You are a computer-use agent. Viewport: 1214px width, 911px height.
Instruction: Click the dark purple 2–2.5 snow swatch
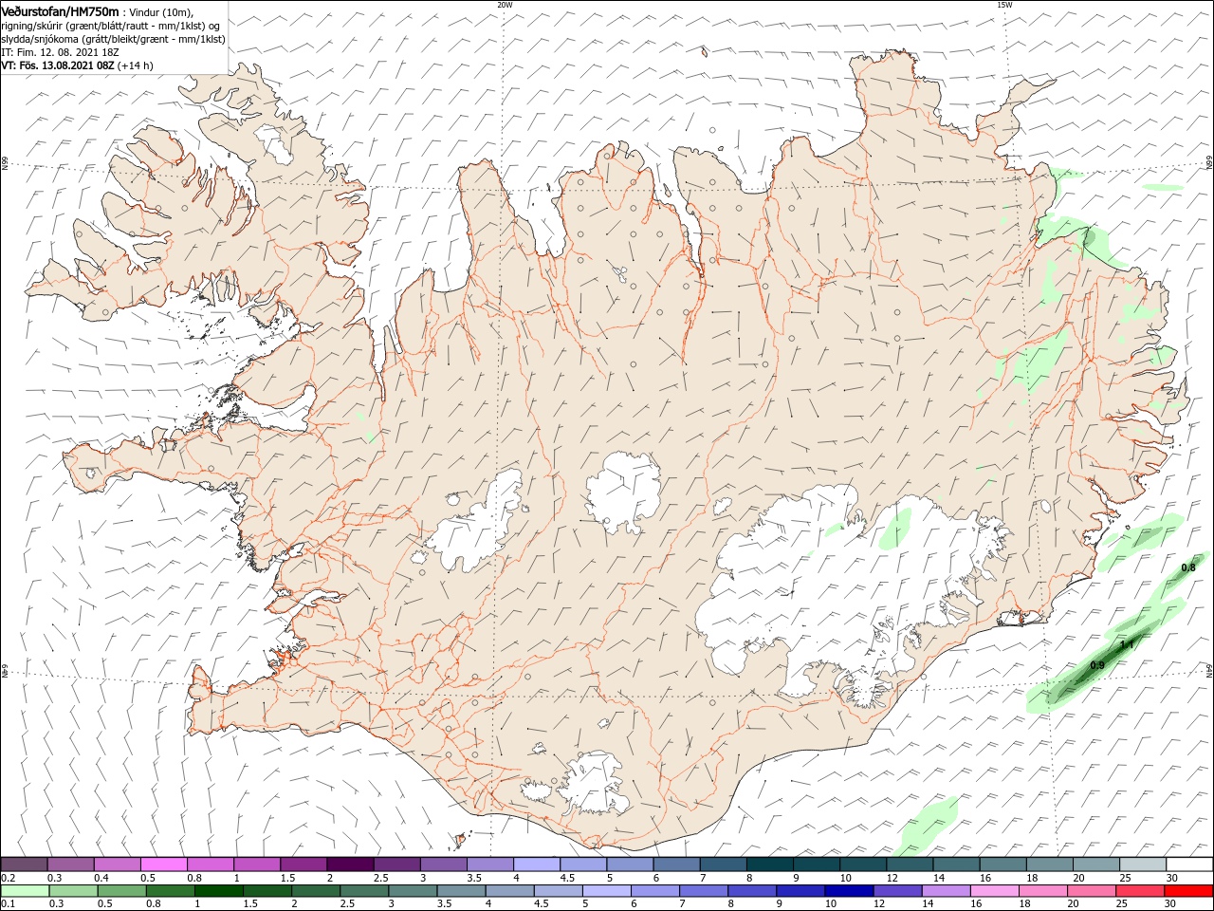pyautogui.click(x=350, y=865)
